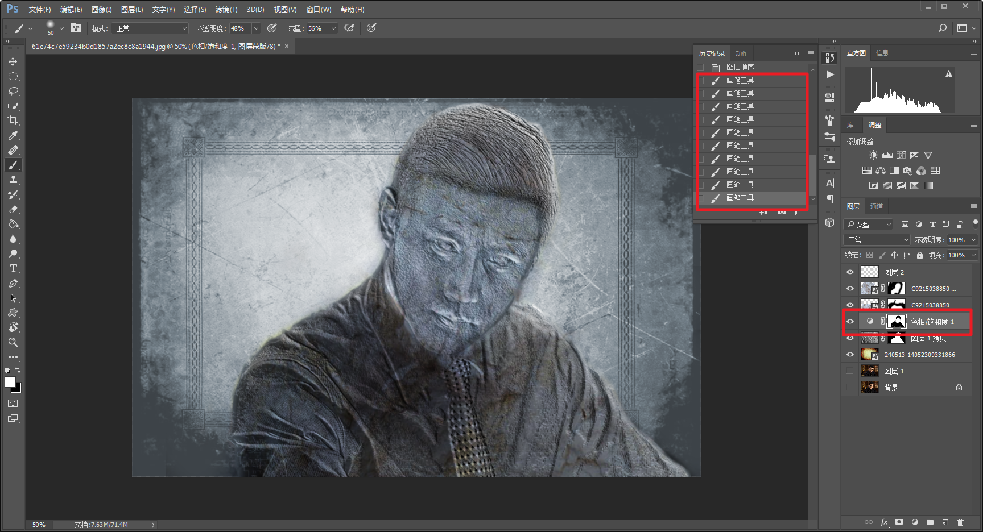Click the status bar zoom 50% field
The height and width of the screenshot is (532, 983).
[39, 525]
